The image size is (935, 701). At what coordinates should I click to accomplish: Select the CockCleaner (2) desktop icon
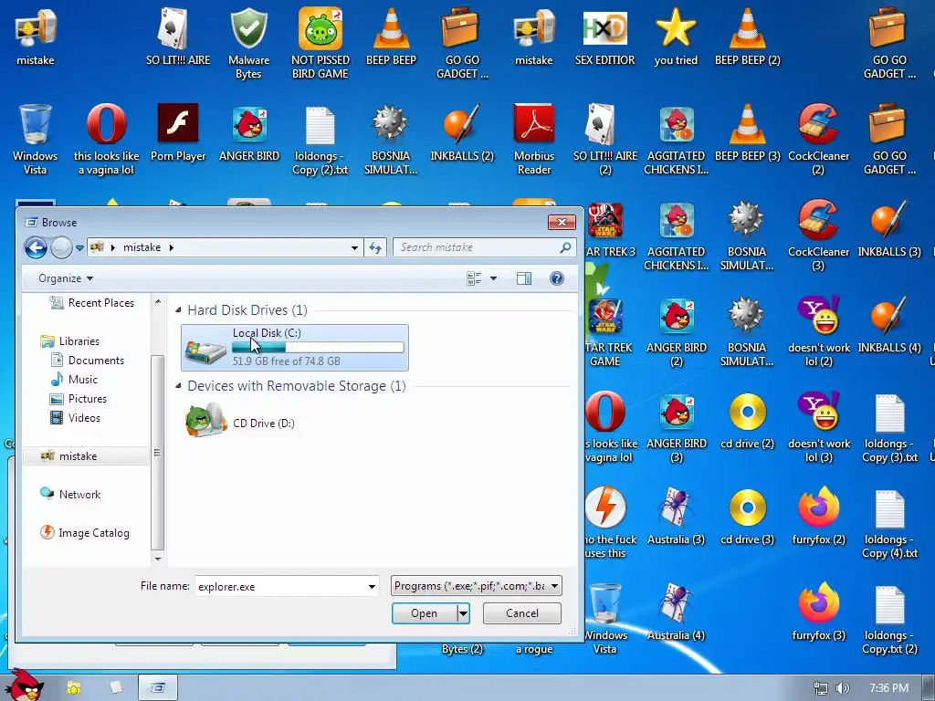pos(818,139)
